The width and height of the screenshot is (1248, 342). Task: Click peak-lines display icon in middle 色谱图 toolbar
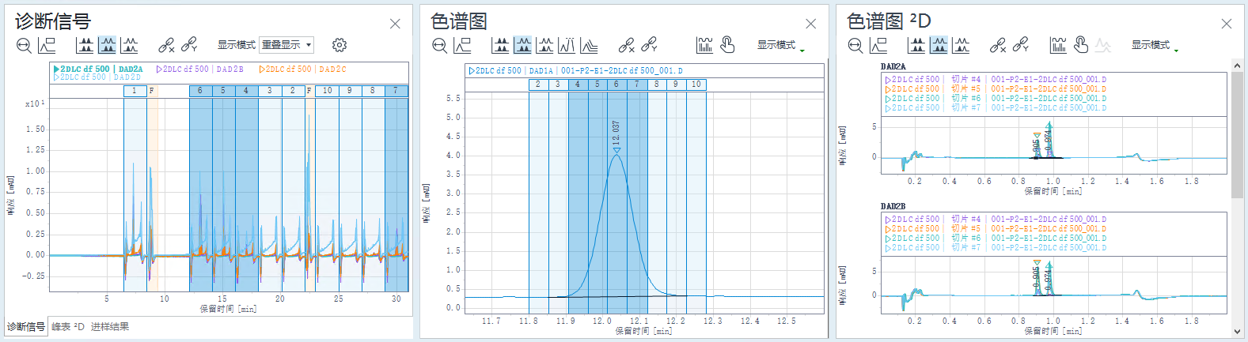click(x=567, y=45)
